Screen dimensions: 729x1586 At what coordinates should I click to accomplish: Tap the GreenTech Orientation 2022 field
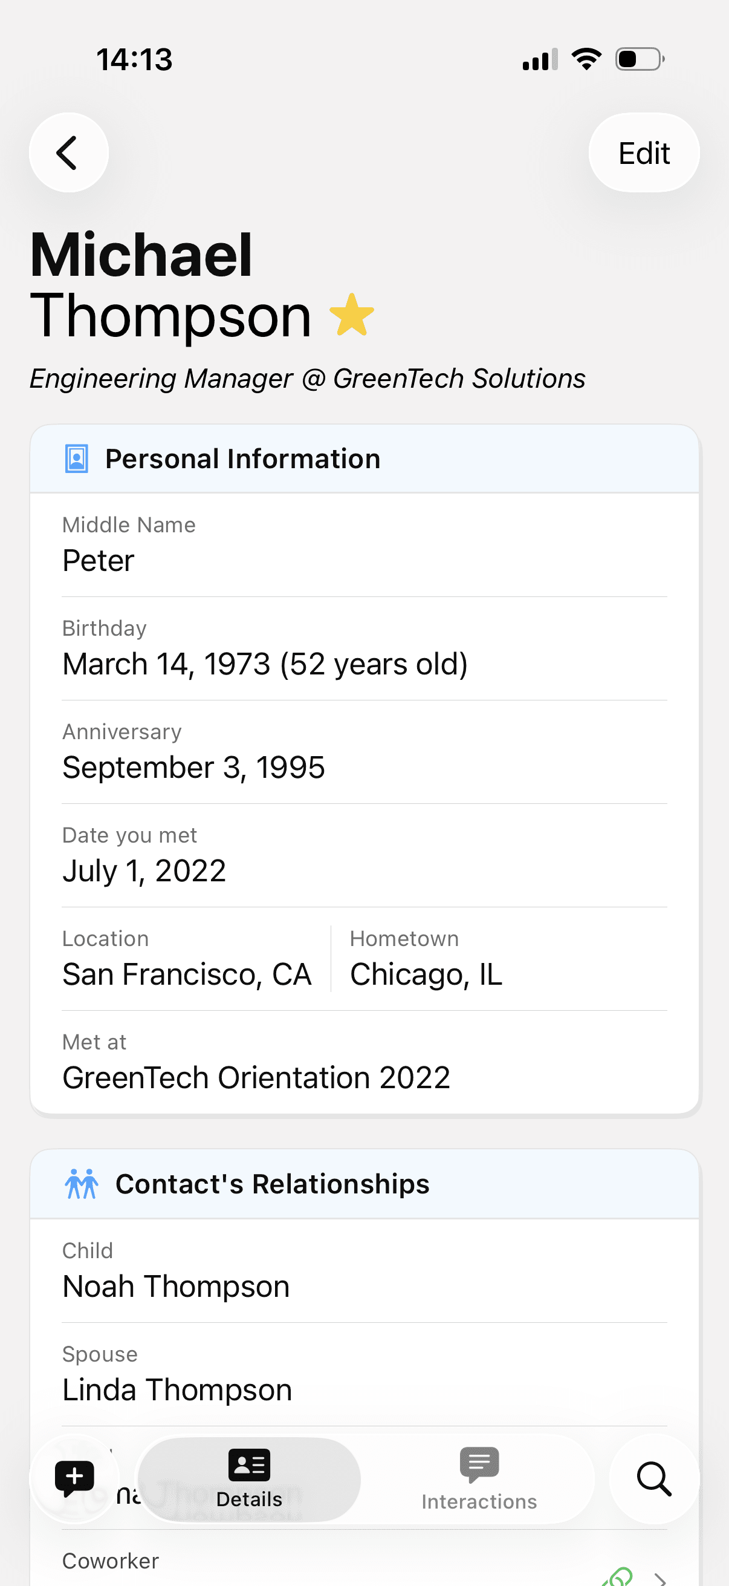(256, 1077)
